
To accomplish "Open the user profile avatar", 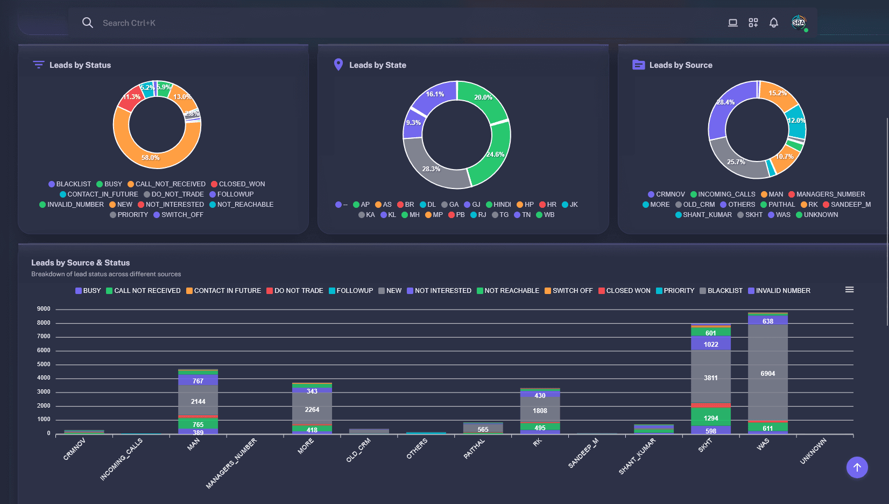I will point(799,23).
